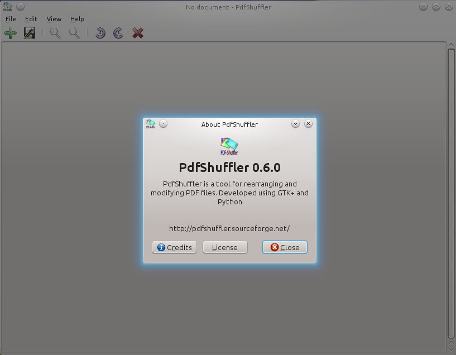The image size is (456, 355).
Task: Open the Edit menu
Action: 31,19
